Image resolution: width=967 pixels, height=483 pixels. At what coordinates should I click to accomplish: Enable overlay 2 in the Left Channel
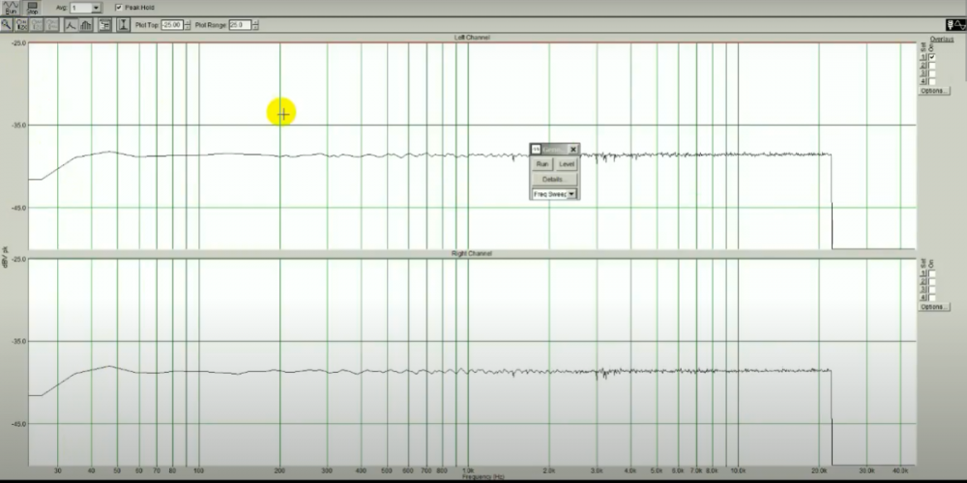tap(931, 66)
